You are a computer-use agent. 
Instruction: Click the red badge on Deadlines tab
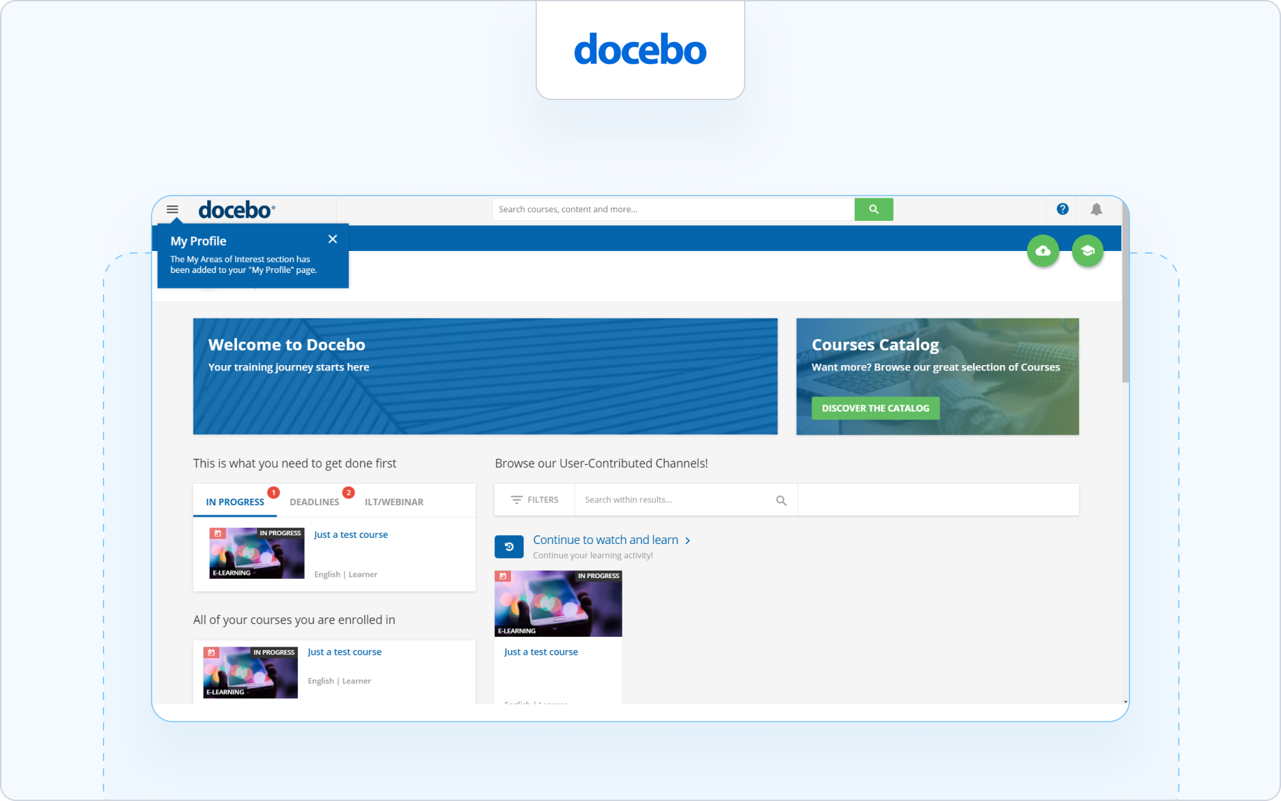348,493
